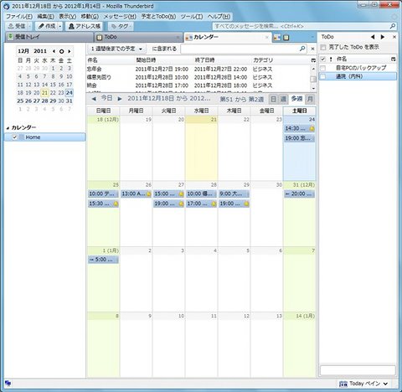
Task: Check off the 通院 (内科) task
Action: (x=323, y=76)
